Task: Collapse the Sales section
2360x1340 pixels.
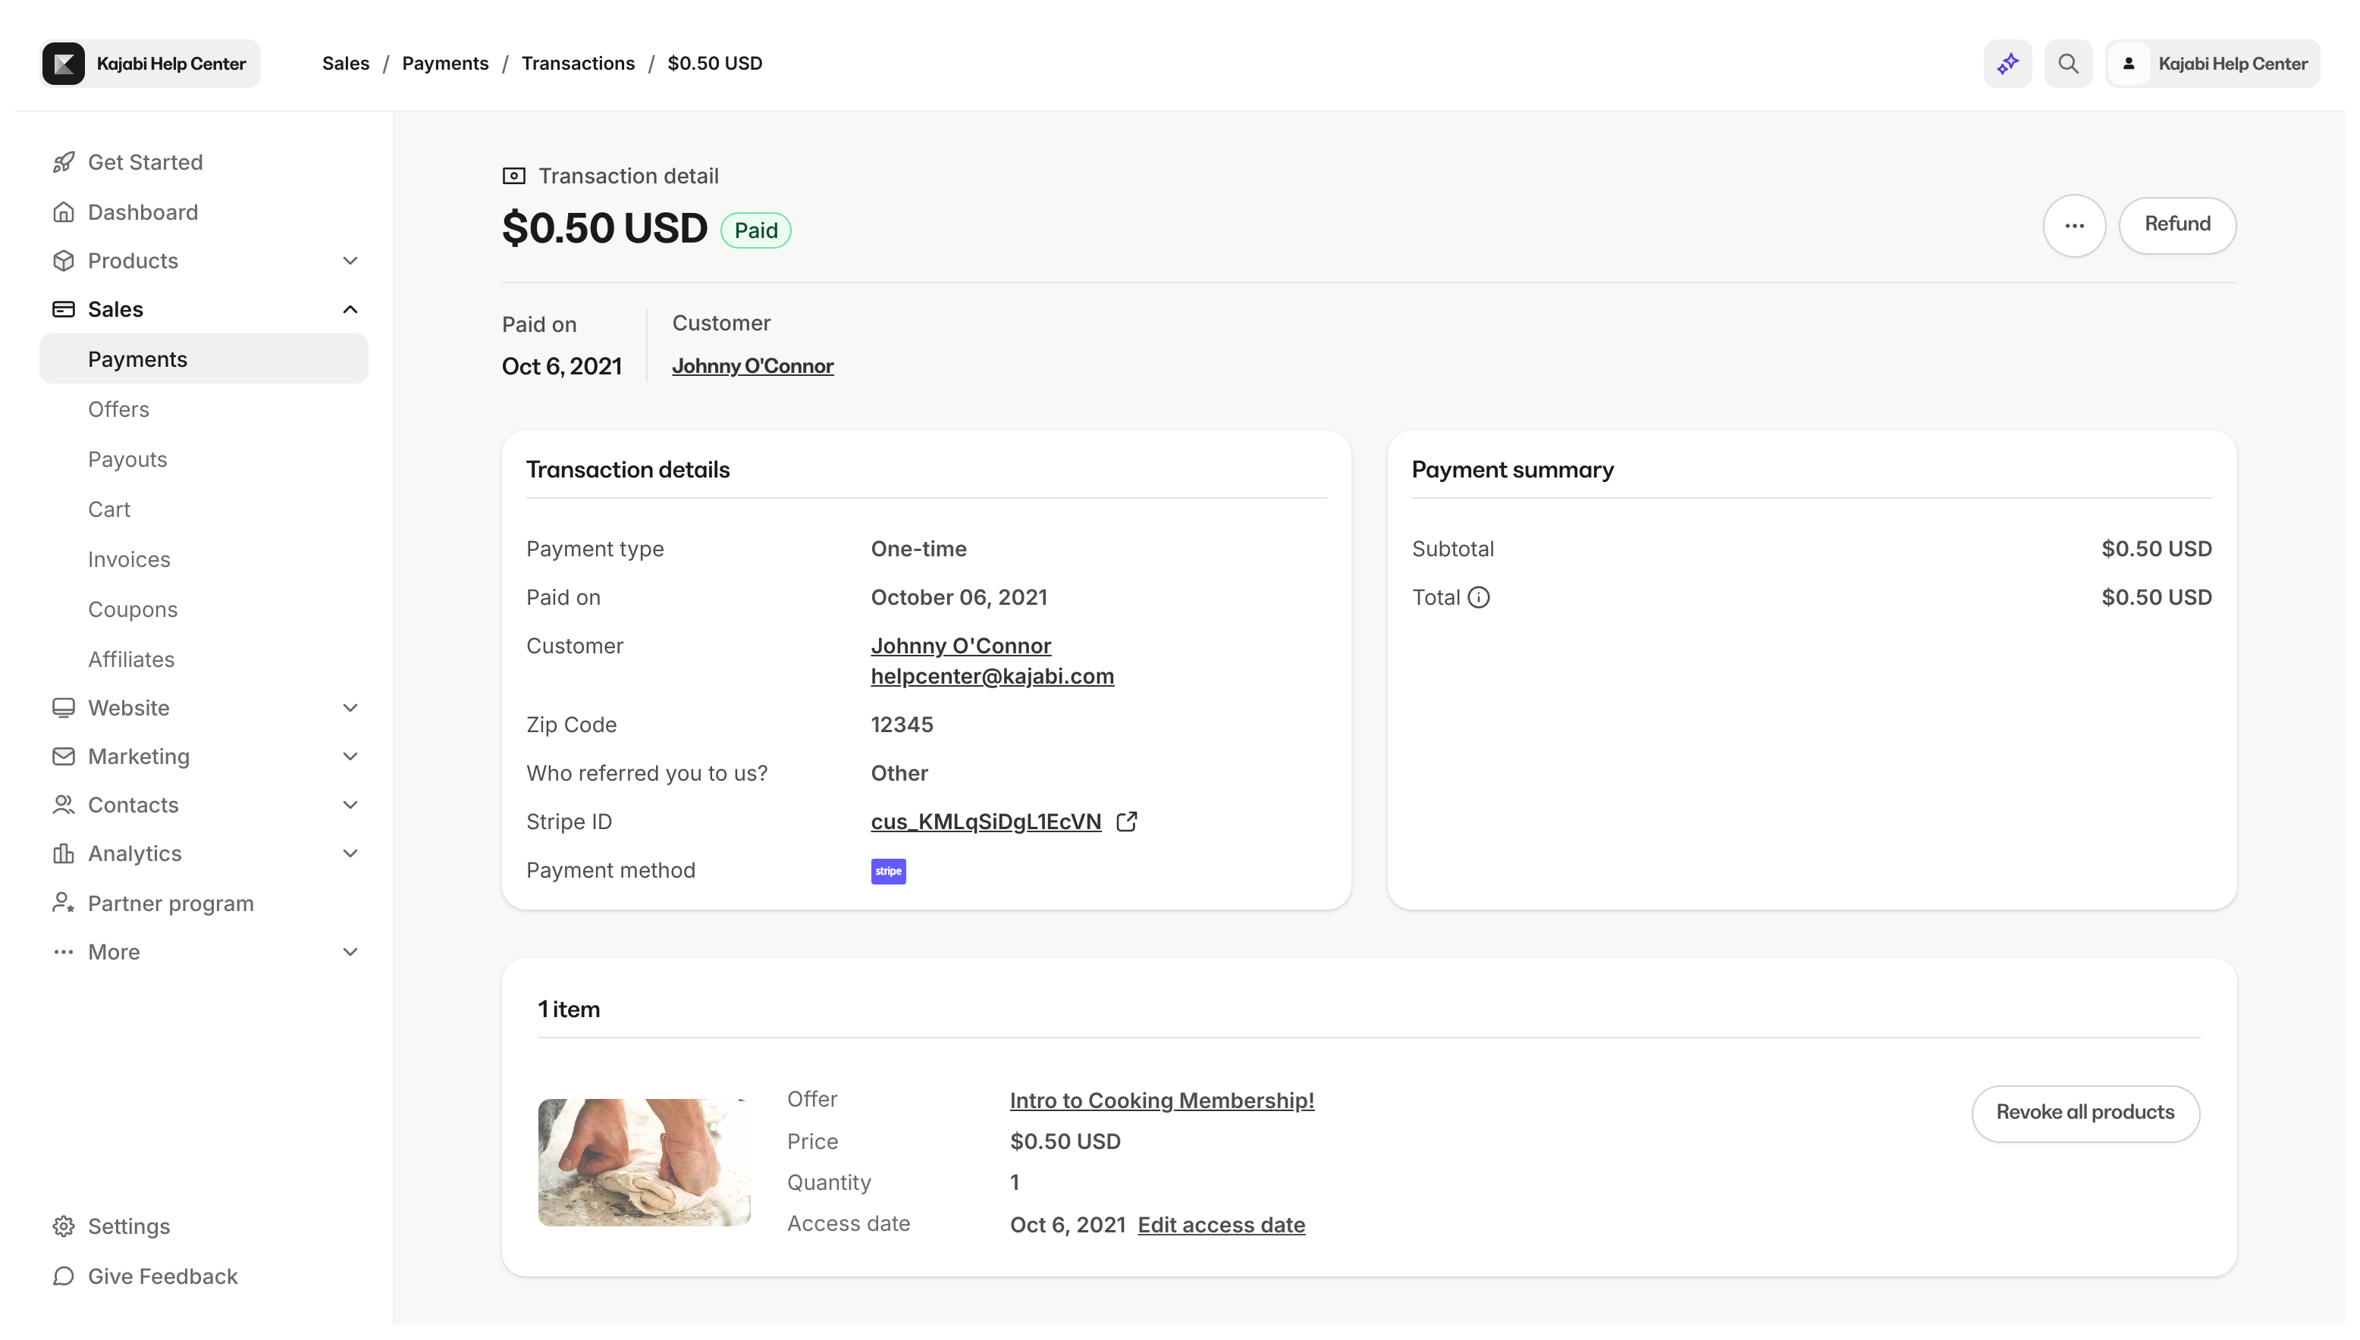Action: (x=350, y=308)
